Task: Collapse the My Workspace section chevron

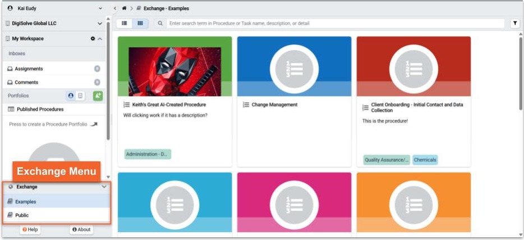Action: tap(100, 39)
